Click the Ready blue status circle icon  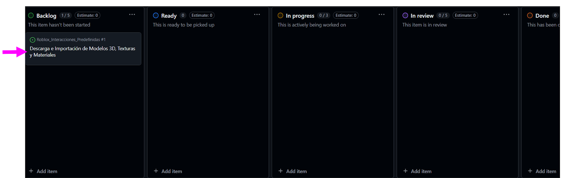(156, 15)
